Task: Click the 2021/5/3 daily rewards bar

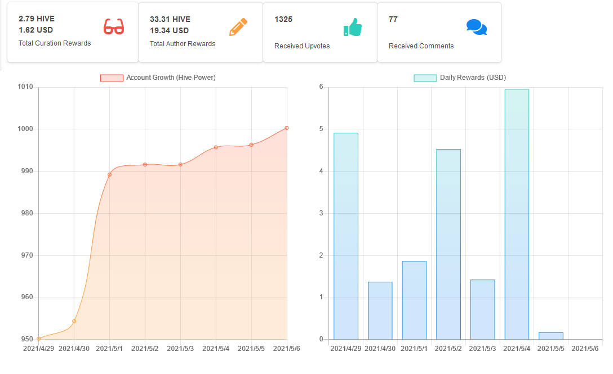Action: [x=483, y=309]
